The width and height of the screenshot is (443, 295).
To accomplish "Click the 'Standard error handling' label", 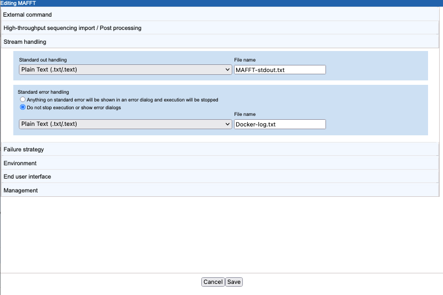I will tap(43, 92).
